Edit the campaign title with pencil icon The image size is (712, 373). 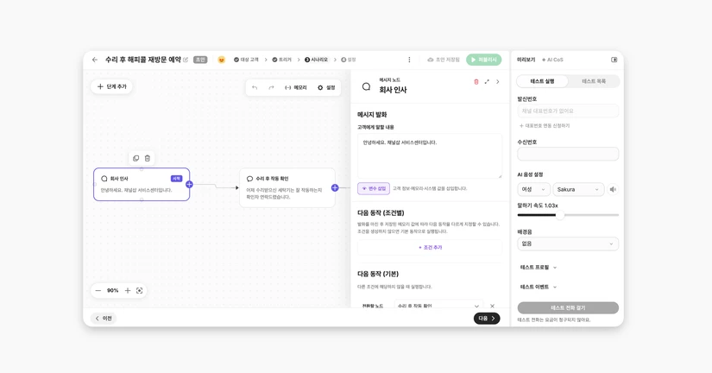pyautogui.click(x=186, y=60)
